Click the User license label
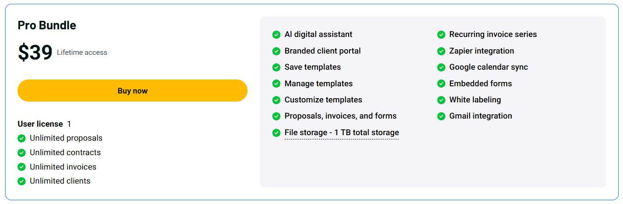 click(40, 124)
